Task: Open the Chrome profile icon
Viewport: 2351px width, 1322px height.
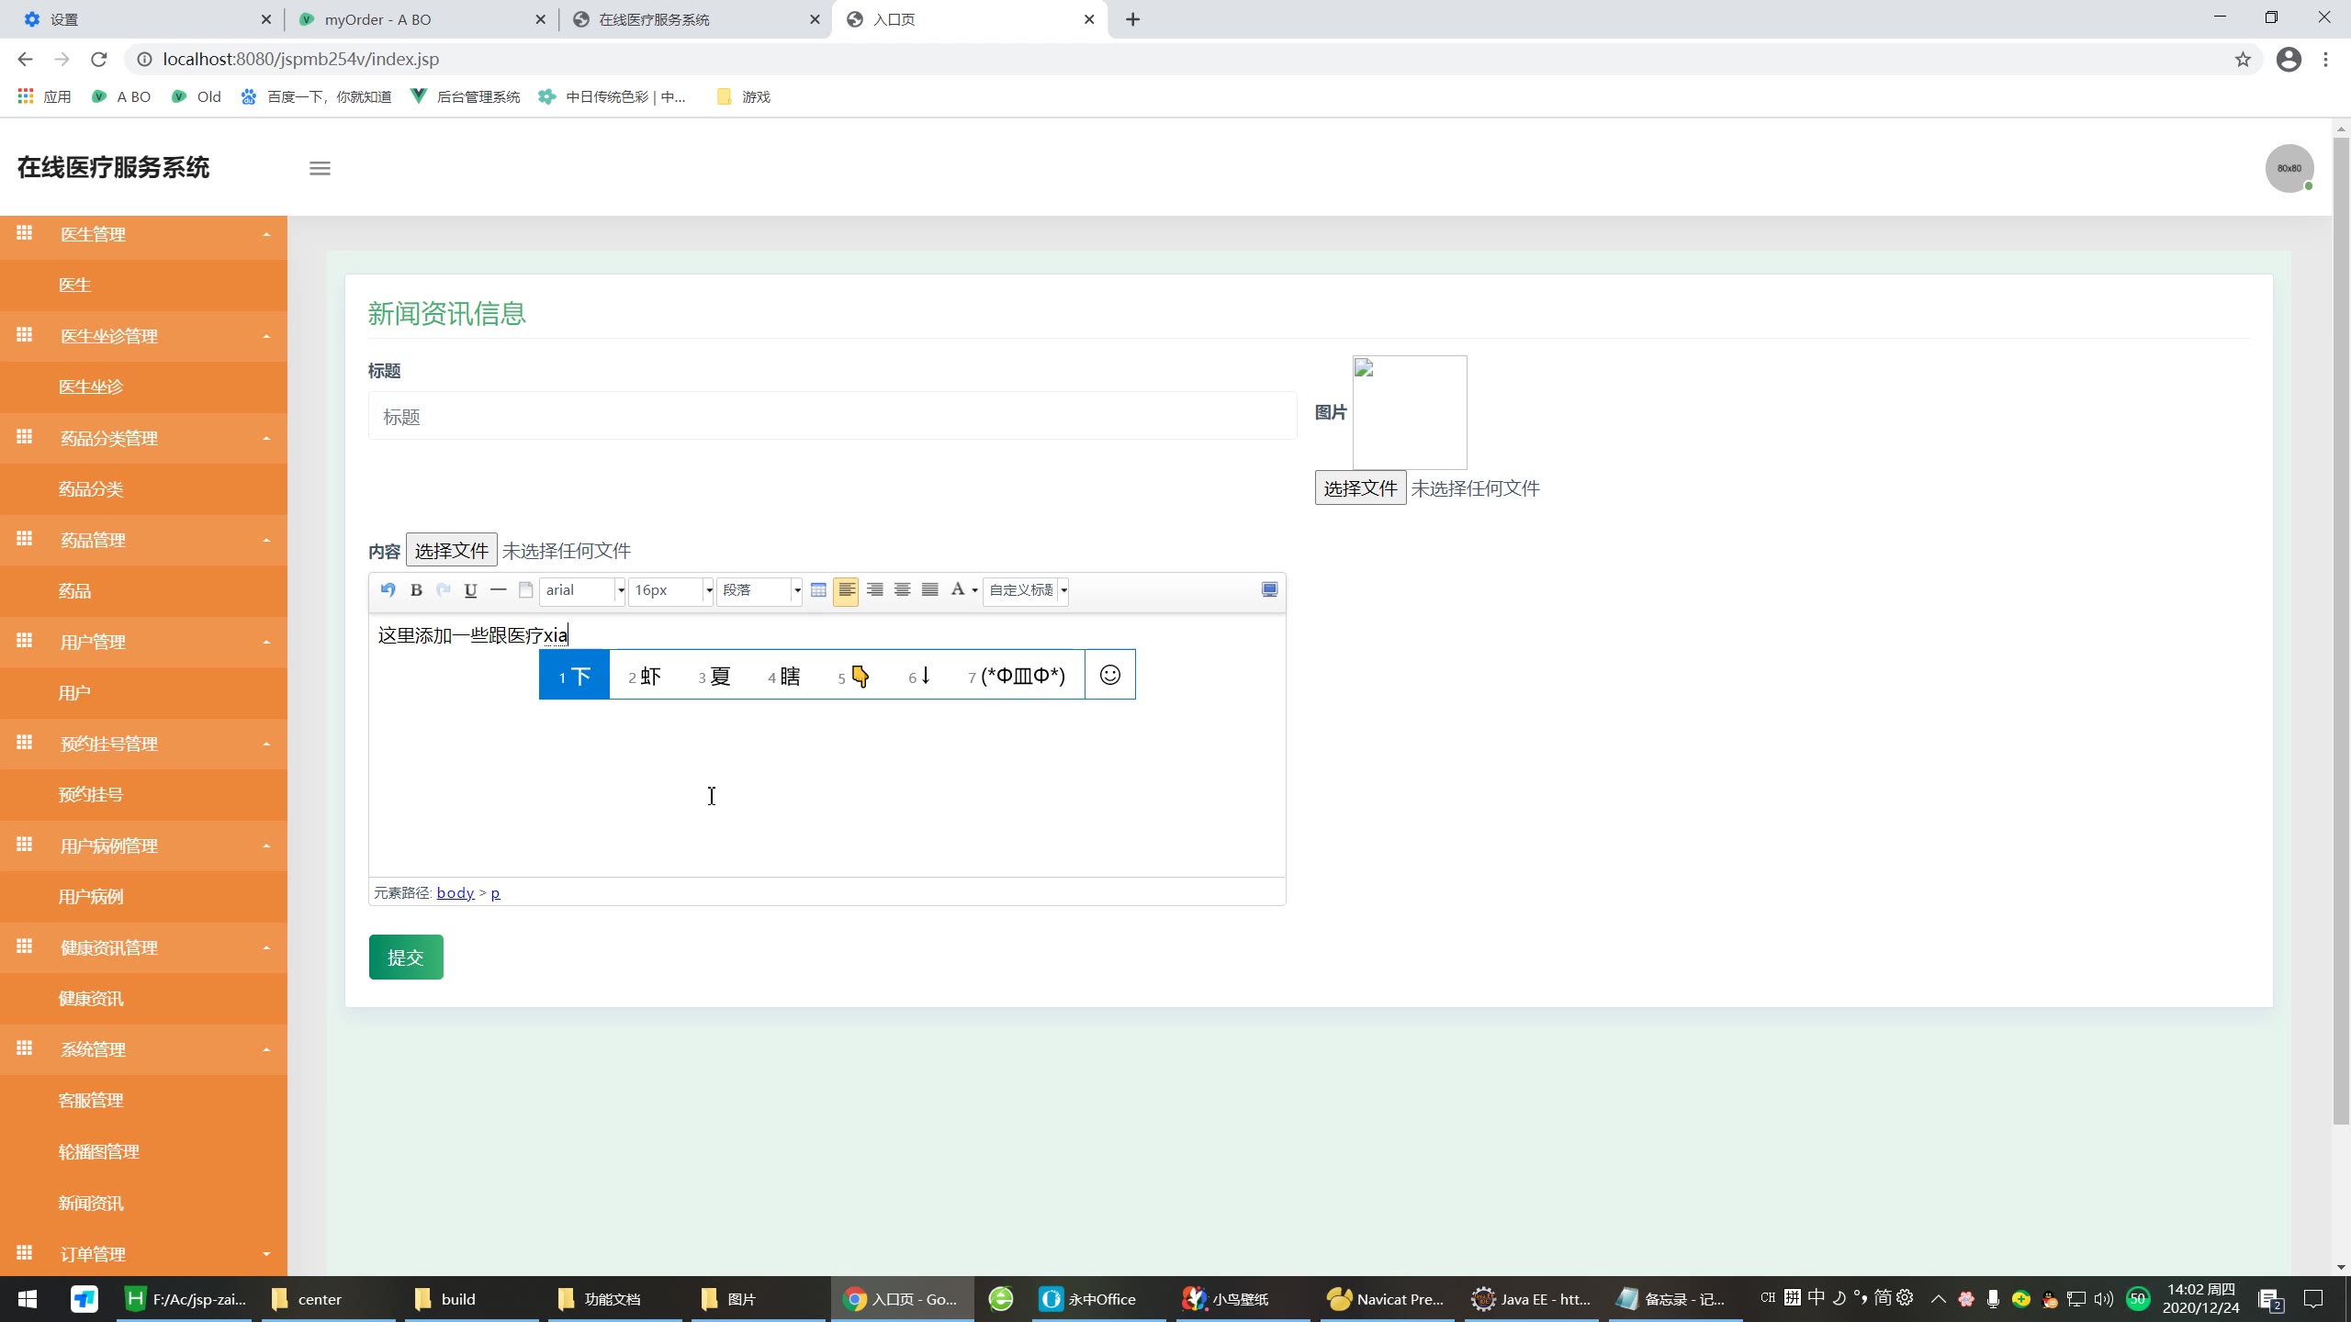Action: point(2289,60)
